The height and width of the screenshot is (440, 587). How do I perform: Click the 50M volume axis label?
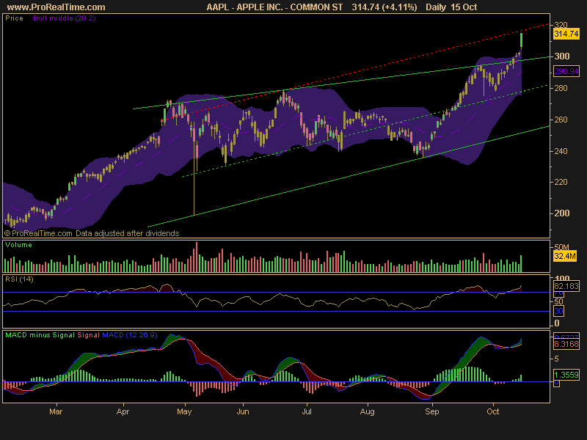point(561,247)
